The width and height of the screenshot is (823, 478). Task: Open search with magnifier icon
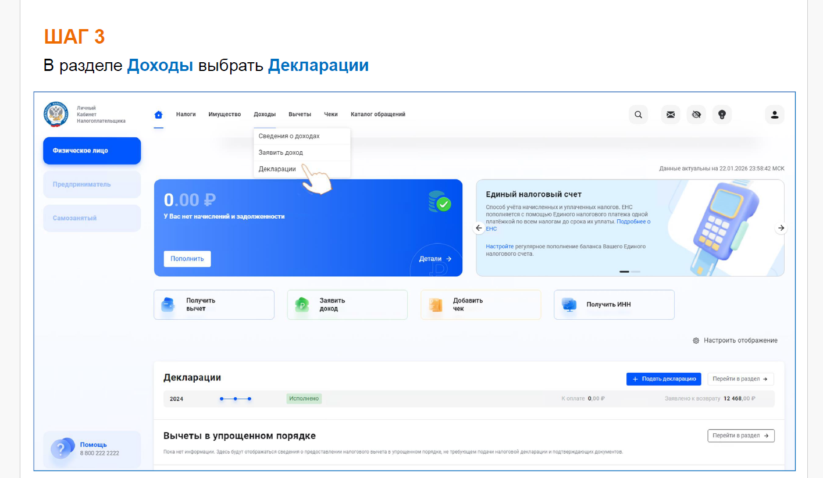point(638,115)
